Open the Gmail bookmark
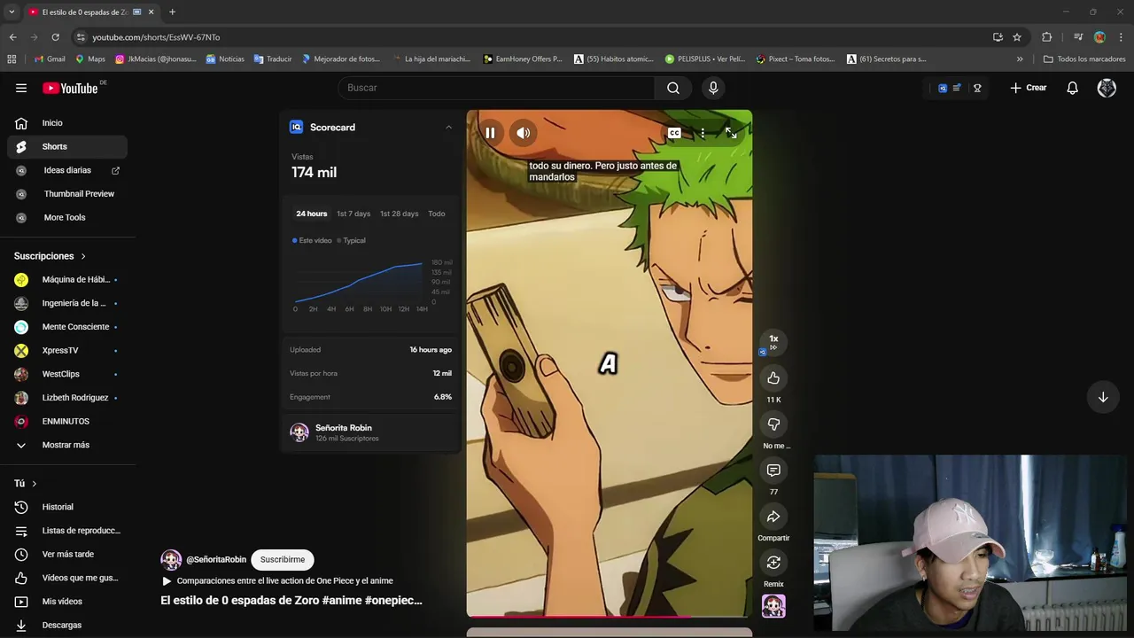The width and height of the screenshot is (1134, 638). coord(50,59)
